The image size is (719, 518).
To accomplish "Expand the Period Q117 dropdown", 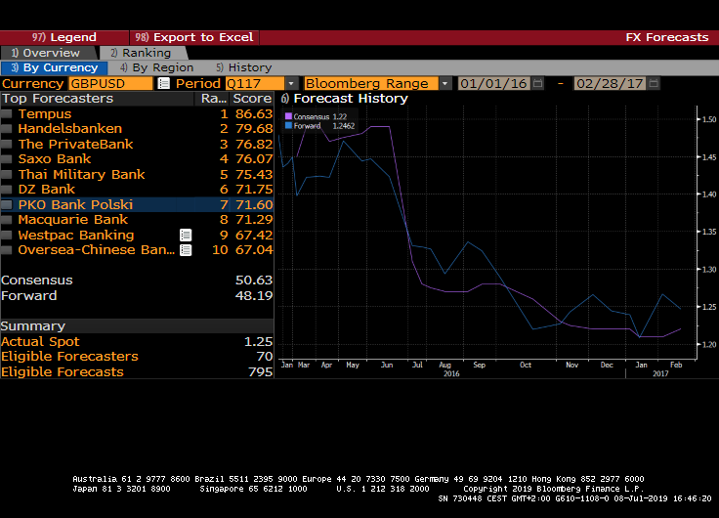I will pyautogui.click(x=290, y=84).
